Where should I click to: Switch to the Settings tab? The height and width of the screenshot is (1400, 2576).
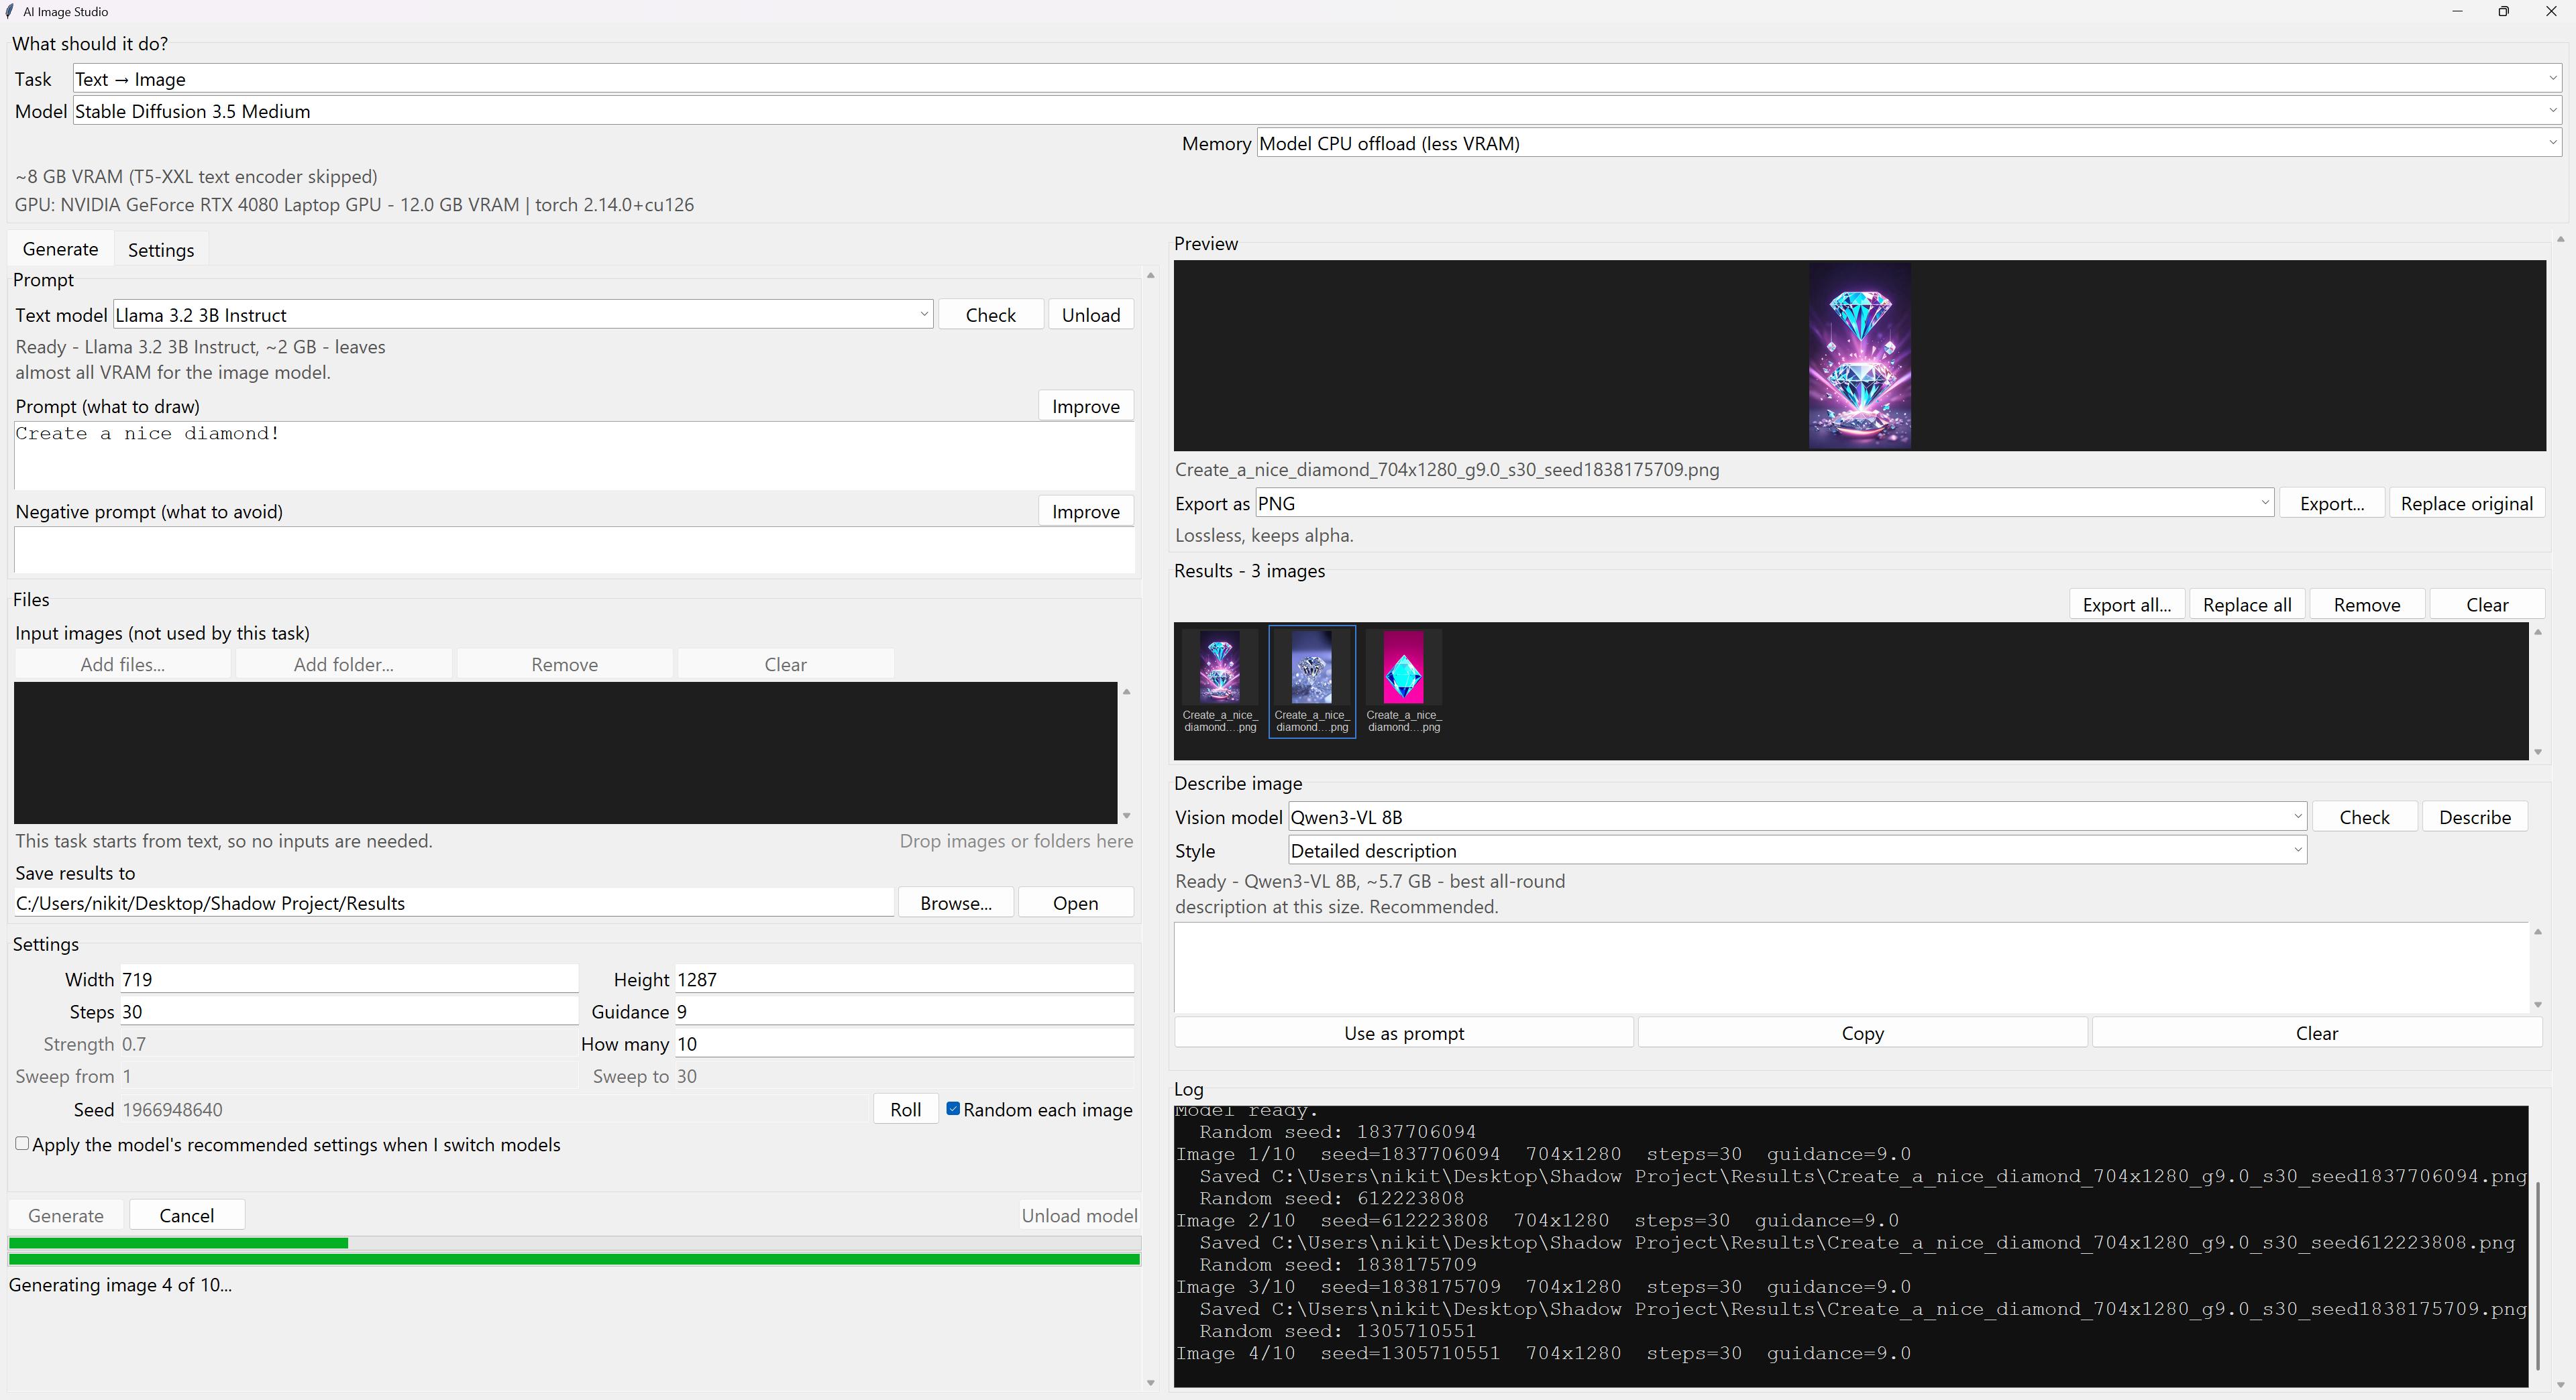161,250
